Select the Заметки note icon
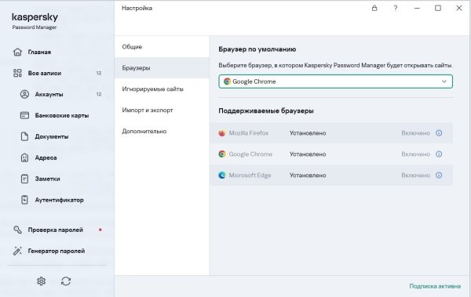The width and height of the screenshot is (471, 297). coord(24,179)
